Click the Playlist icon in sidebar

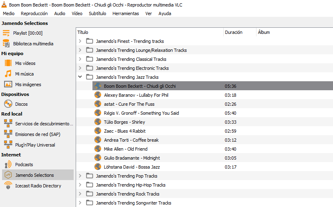6,33
